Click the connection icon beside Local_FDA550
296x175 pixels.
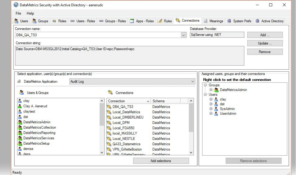(x=109, y=128)
